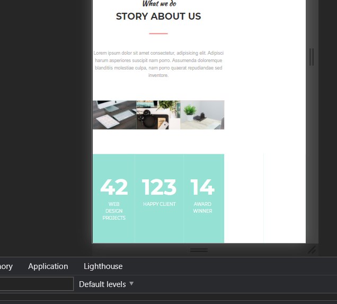The image size is (337, 304).
Task: Expand the Default levels dropdown
Action: (106, 284)
